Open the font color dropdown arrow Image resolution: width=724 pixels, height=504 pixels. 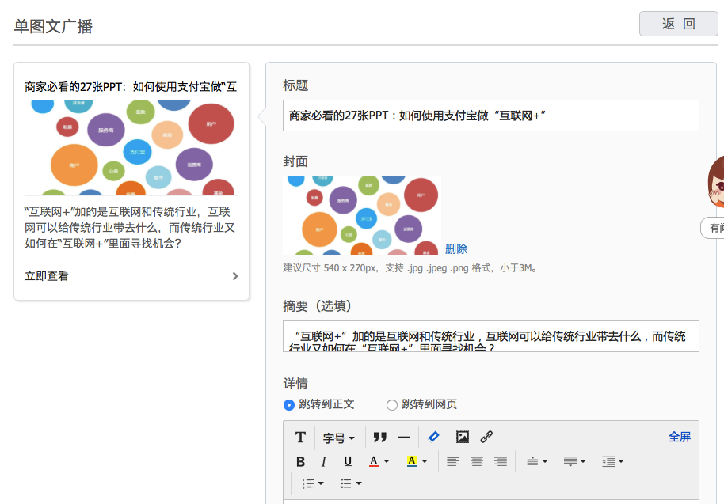pos(387,461)
